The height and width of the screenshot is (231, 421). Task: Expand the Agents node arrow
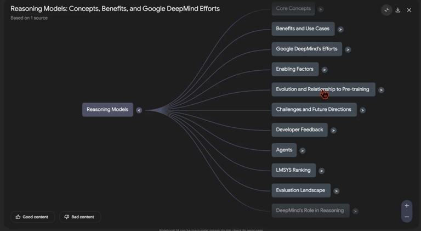302,150
